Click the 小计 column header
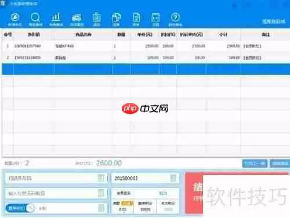 pyautogui.click(x=223, y=35)
